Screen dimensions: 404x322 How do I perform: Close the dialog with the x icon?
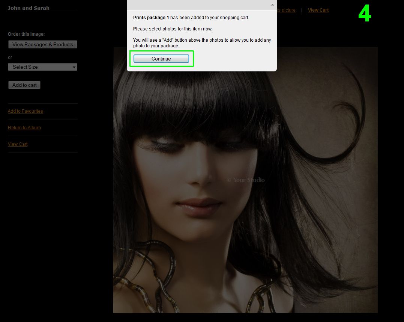(272, 5)
